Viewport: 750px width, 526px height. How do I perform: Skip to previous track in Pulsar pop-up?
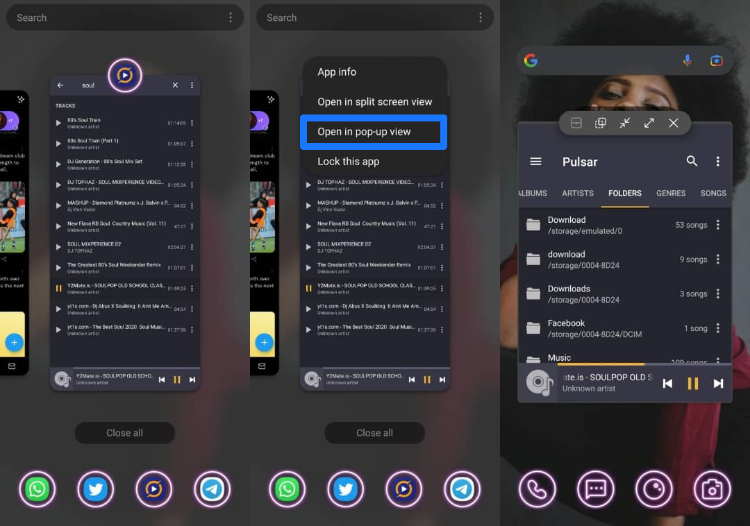[x=668, y=384]
